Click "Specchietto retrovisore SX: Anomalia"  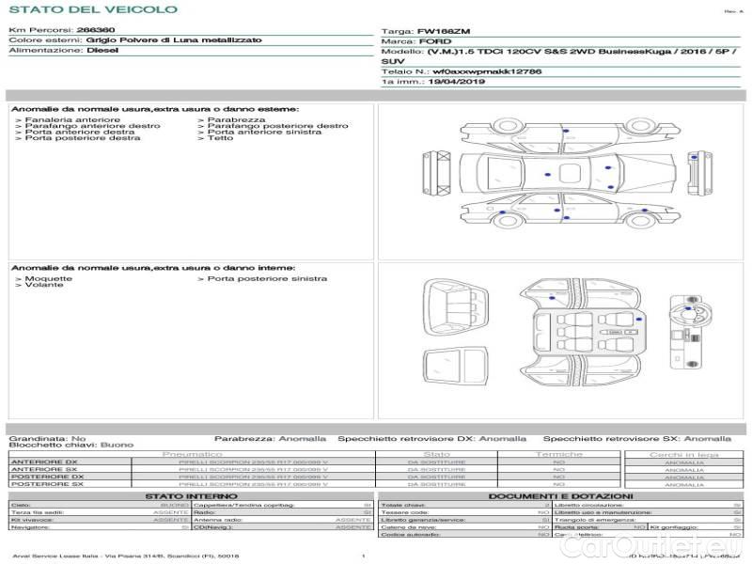tap(637, 439)
